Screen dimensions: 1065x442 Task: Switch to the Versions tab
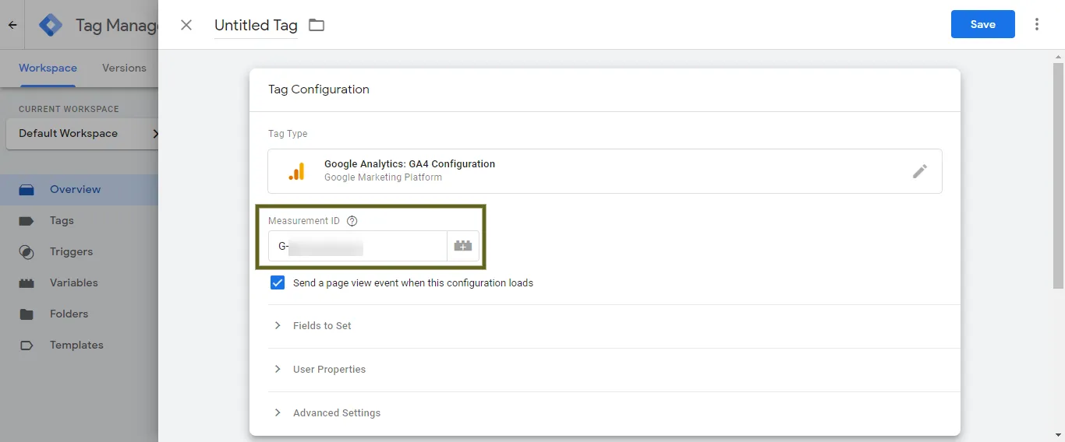(x=124, y=68)
